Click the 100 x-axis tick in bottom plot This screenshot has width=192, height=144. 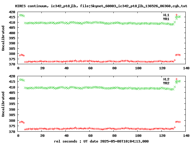point(138,136)
